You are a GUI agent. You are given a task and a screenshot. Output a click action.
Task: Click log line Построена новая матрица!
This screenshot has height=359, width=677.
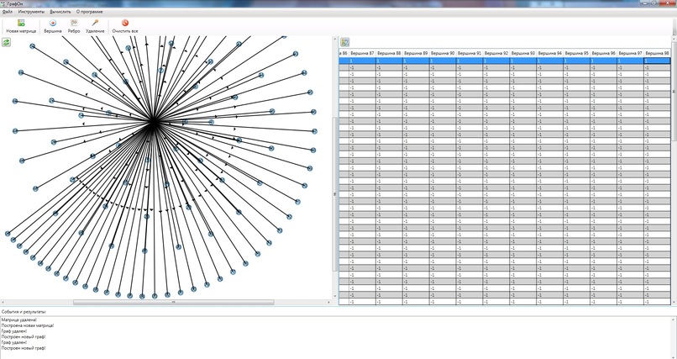point(28,325)
